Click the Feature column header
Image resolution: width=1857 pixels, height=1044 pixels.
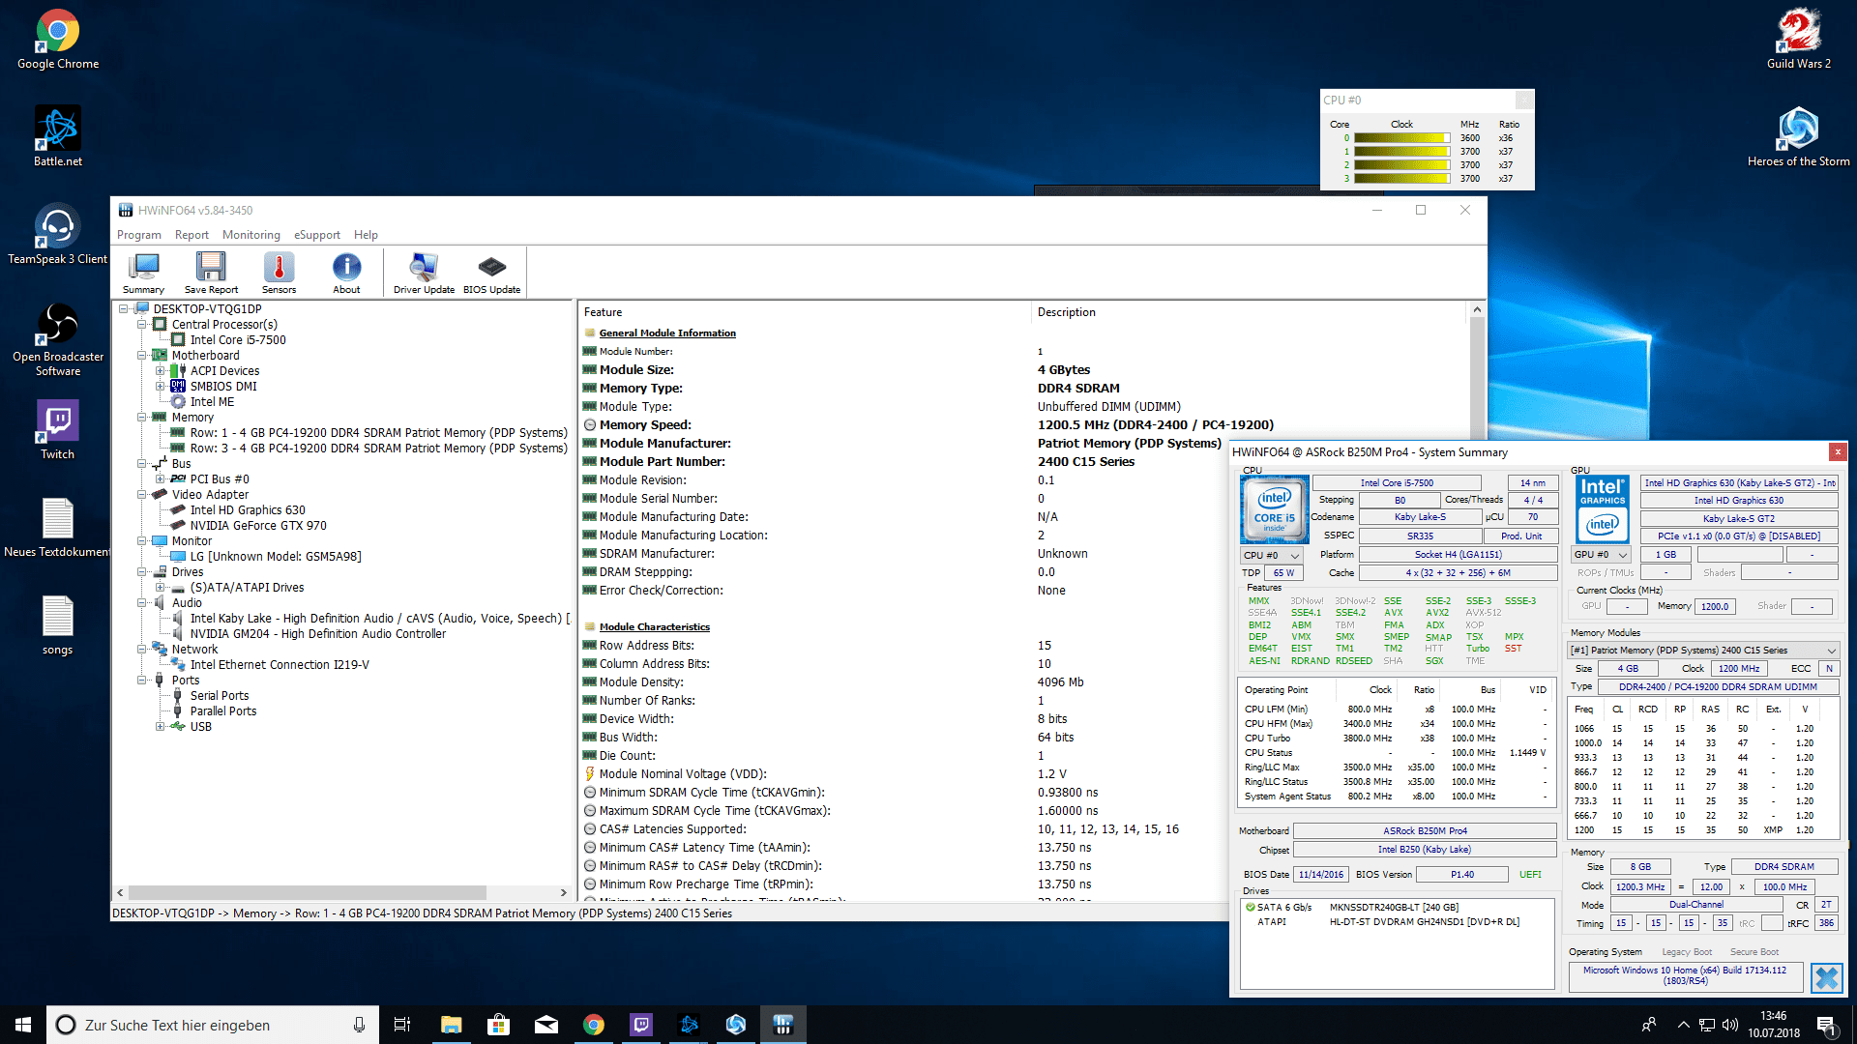click(x=603, y=312)
